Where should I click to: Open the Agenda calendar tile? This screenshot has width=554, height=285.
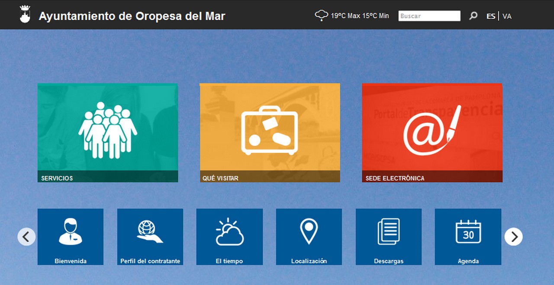[x=468, y=237]
